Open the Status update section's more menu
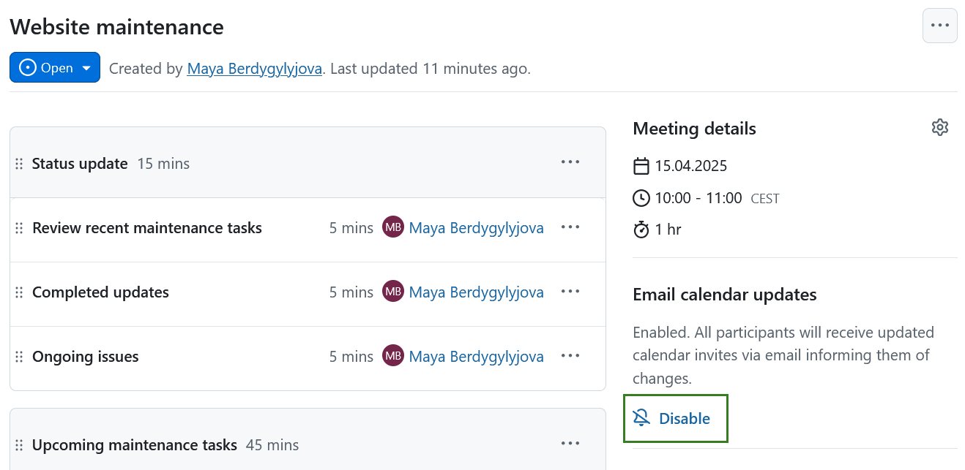Viewport: 965px width, 470px height. pyautogui.click(x=570, y=162)
